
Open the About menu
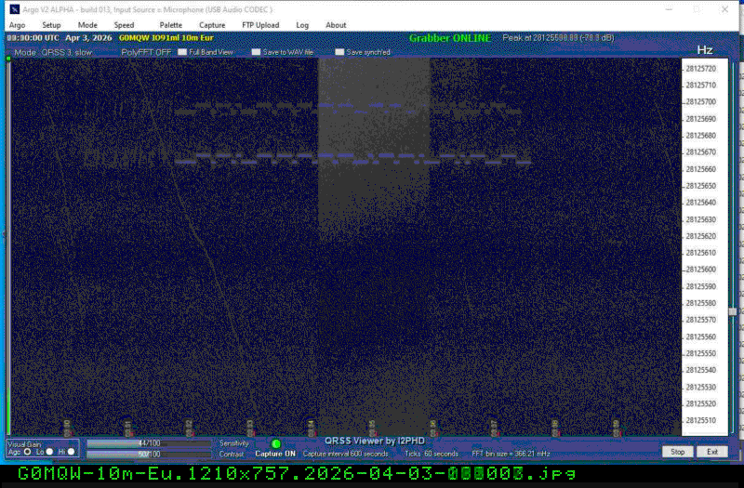[x=336, y=25]
